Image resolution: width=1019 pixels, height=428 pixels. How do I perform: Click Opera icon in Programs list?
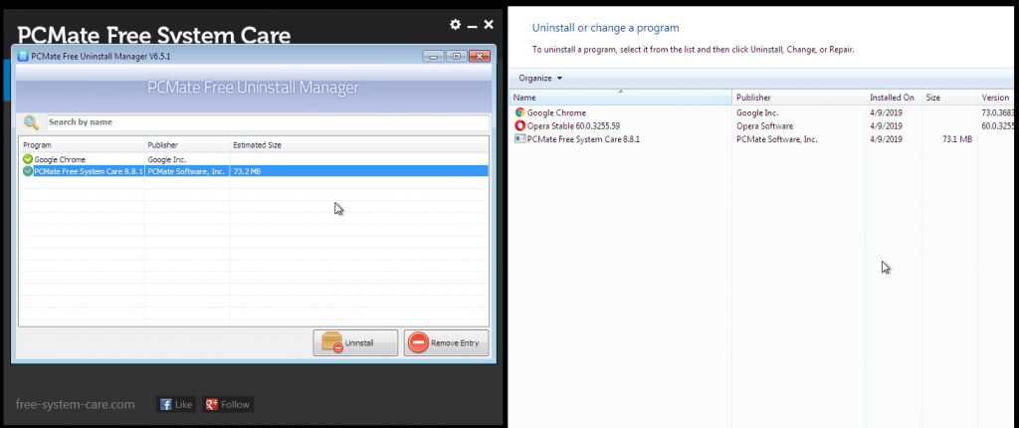(519, 125)
